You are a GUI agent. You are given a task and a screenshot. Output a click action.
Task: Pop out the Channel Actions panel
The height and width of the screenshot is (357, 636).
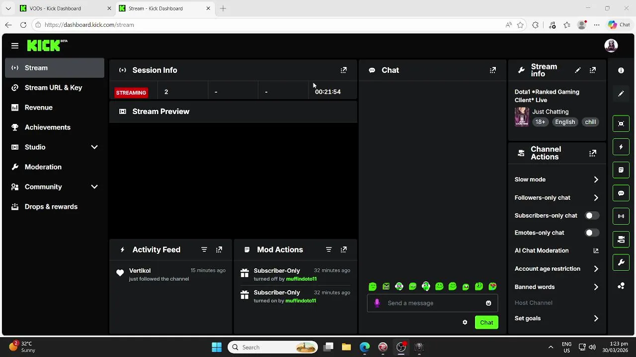[592, 153]
